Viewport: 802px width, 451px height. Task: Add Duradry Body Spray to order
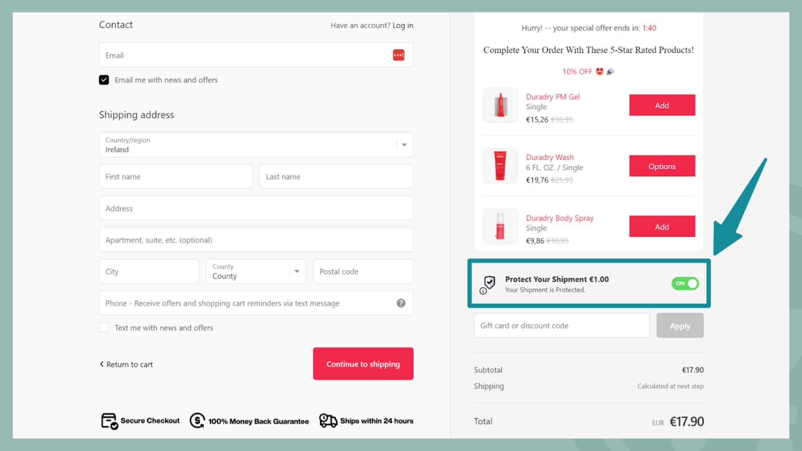coord(662,227)
